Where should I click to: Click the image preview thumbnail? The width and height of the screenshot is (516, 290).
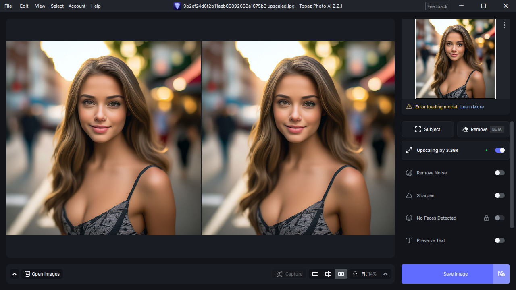coord(455,59)
